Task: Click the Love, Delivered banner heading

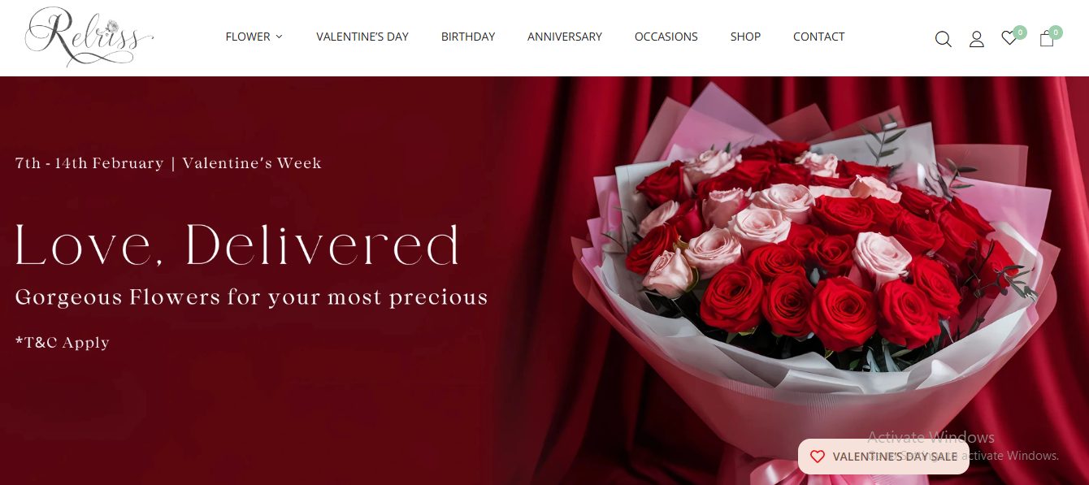Action: click(237, 245)
